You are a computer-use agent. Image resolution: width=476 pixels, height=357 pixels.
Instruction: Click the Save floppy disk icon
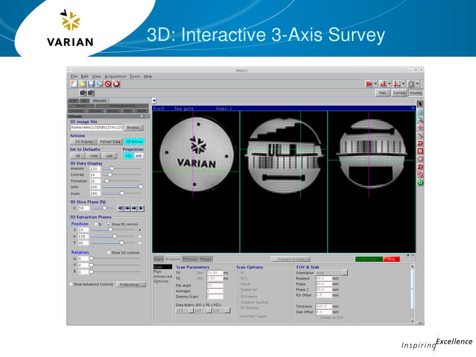click(91, 84)
